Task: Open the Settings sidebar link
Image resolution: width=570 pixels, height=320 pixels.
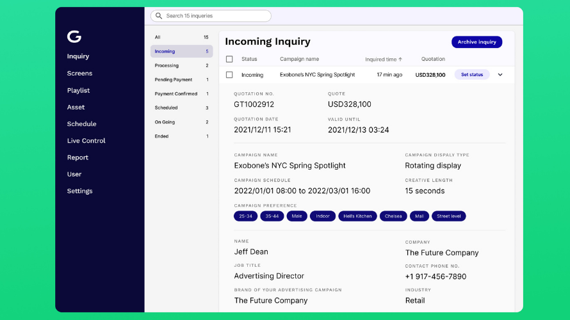Action: [79, 191]
